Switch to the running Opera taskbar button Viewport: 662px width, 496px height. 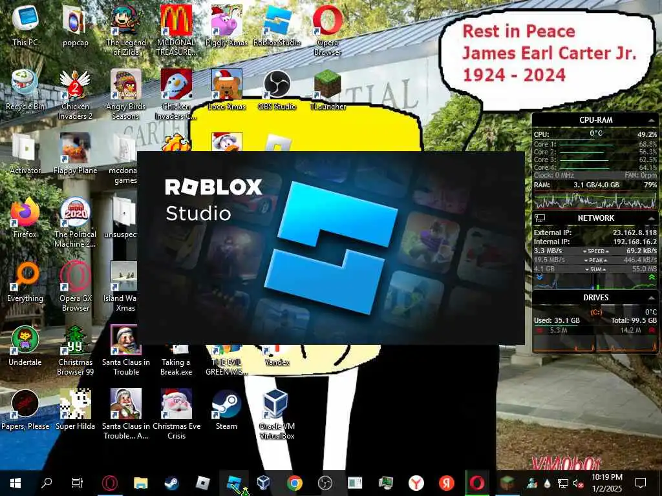point(477,483)
